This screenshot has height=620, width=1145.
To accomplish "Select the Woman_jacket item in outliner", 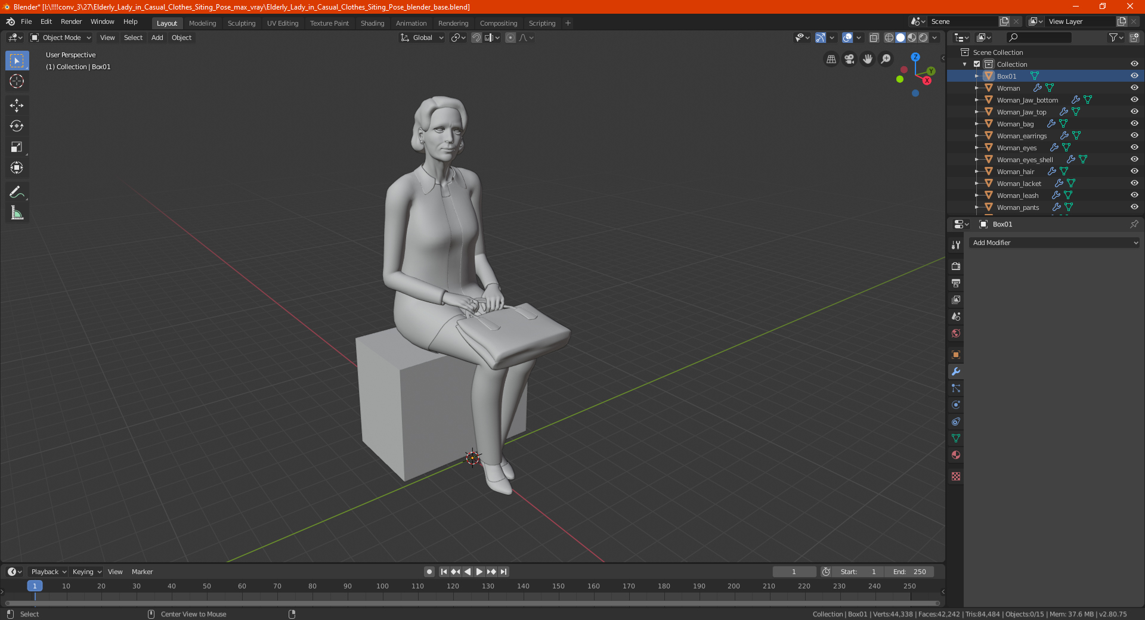I will [x=1019, y=184].
